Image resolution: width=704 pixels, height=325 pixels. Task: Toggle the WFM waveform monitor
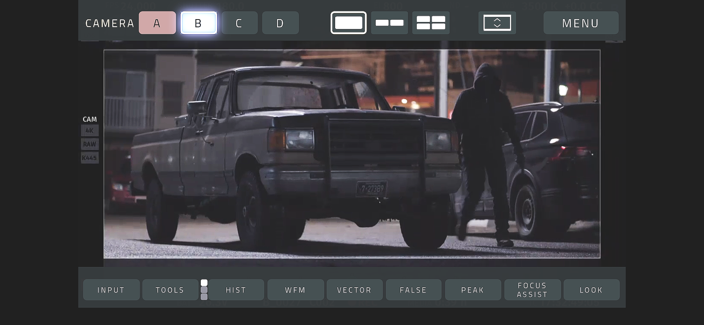click(295, 290)
